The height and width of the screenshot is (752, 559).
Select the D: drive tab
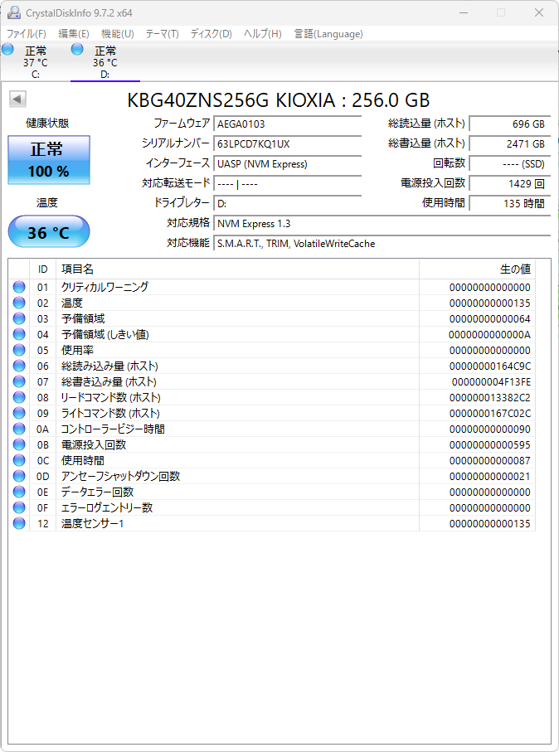tap(105, 61)
